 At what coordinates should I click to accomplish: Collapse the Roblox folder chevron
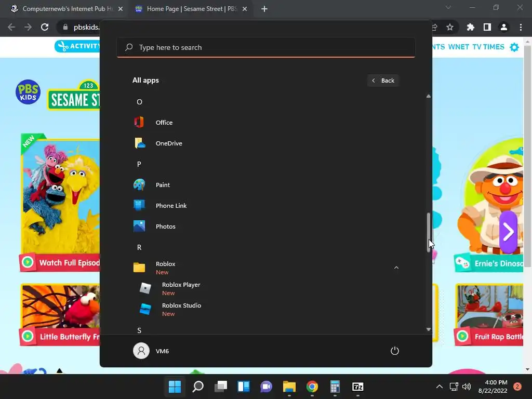pyautogui.click(x=396, y=268)
